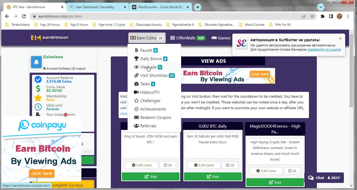Open Word Counter bookmark folder

[252, 25]
